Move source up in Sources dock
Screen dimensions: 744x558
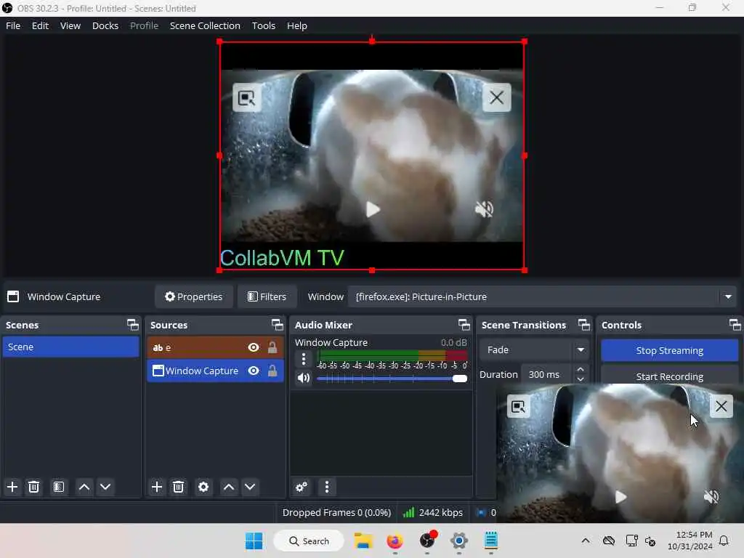coord(229,487)
